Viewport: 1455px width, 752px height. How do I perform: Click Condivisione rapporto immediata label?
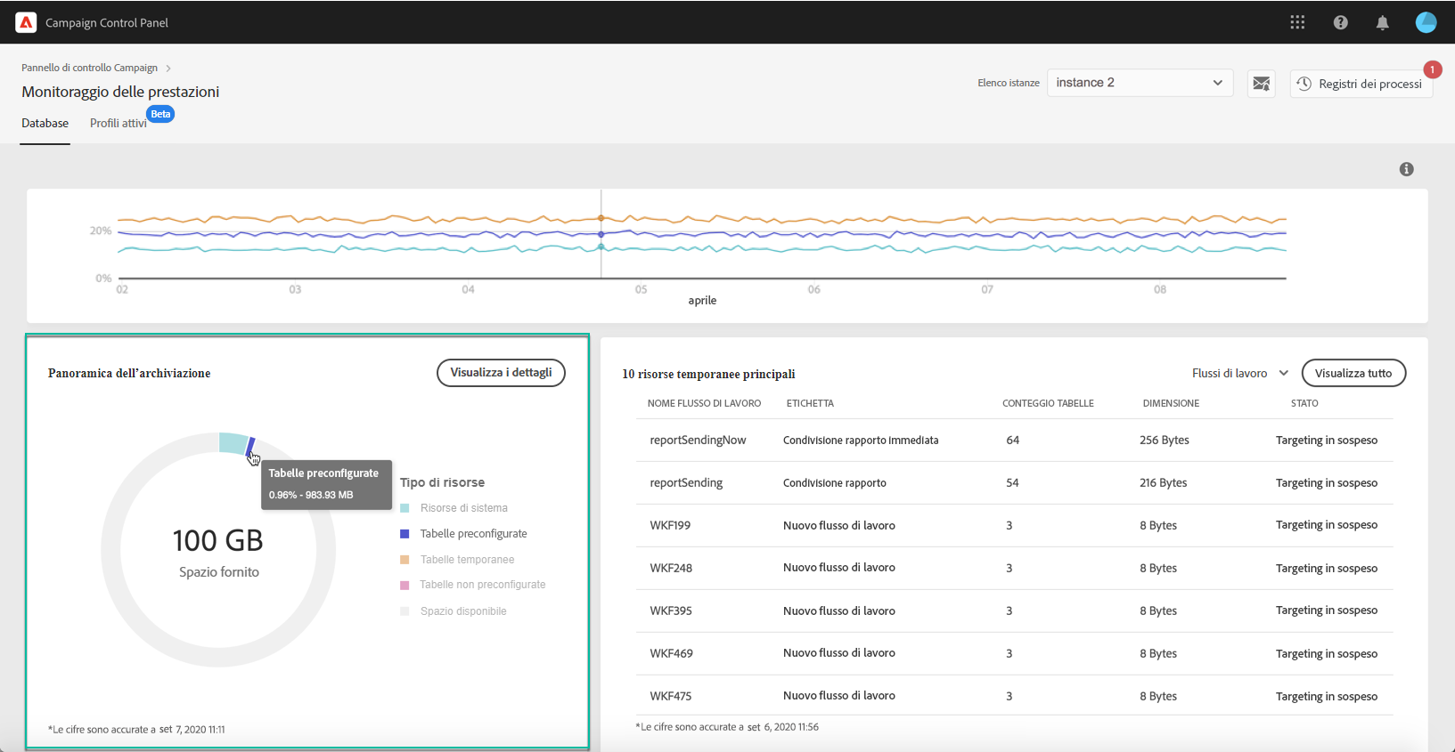[x=861, y=441]
